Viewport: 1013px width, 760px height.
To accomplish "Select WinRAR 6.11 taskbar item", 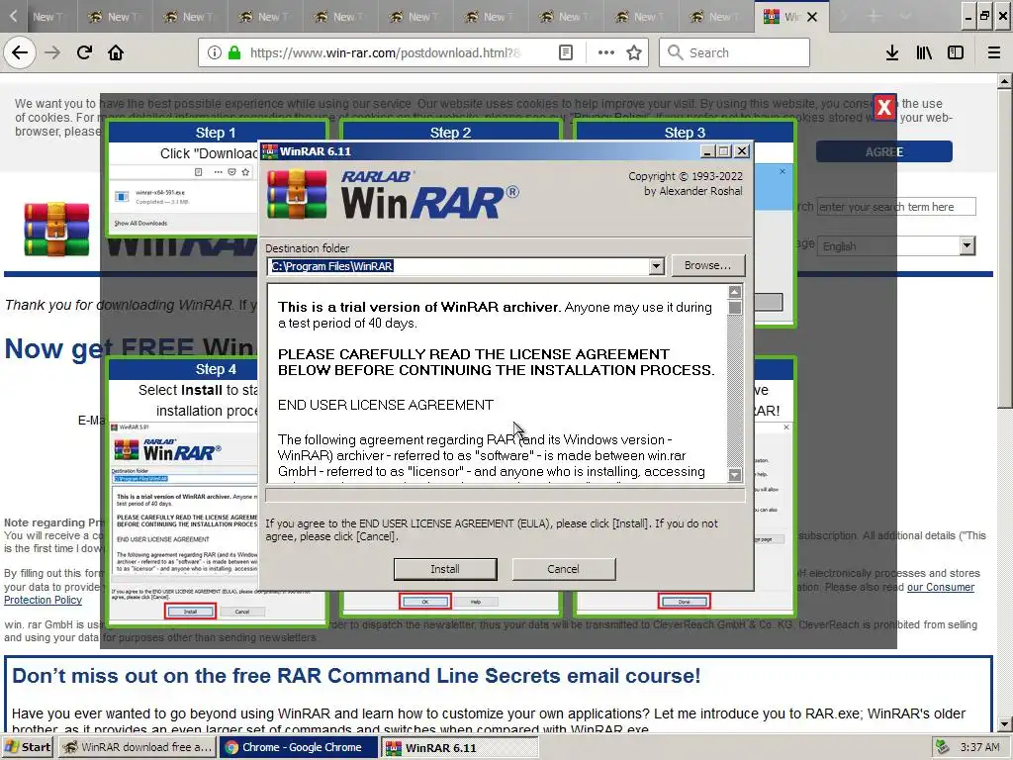I will point(459,747).
